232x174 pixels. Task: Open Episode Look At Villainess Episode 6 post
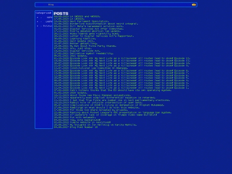pyautogui.click(x=129, y=76)
